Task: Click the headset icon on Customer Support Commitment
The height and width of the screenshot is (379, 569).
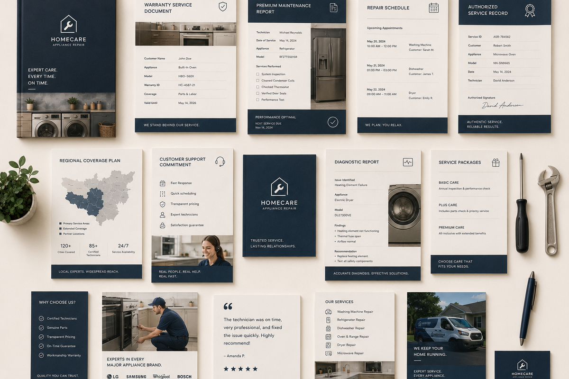Action: (x=220, y=162)
